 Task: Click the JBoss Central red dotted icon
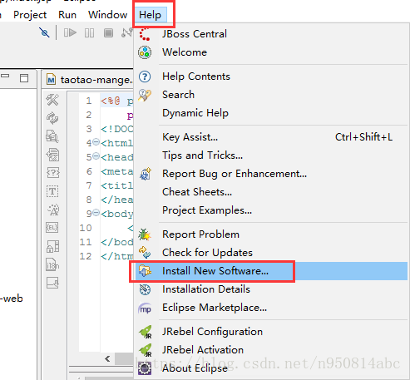(145, 34)
